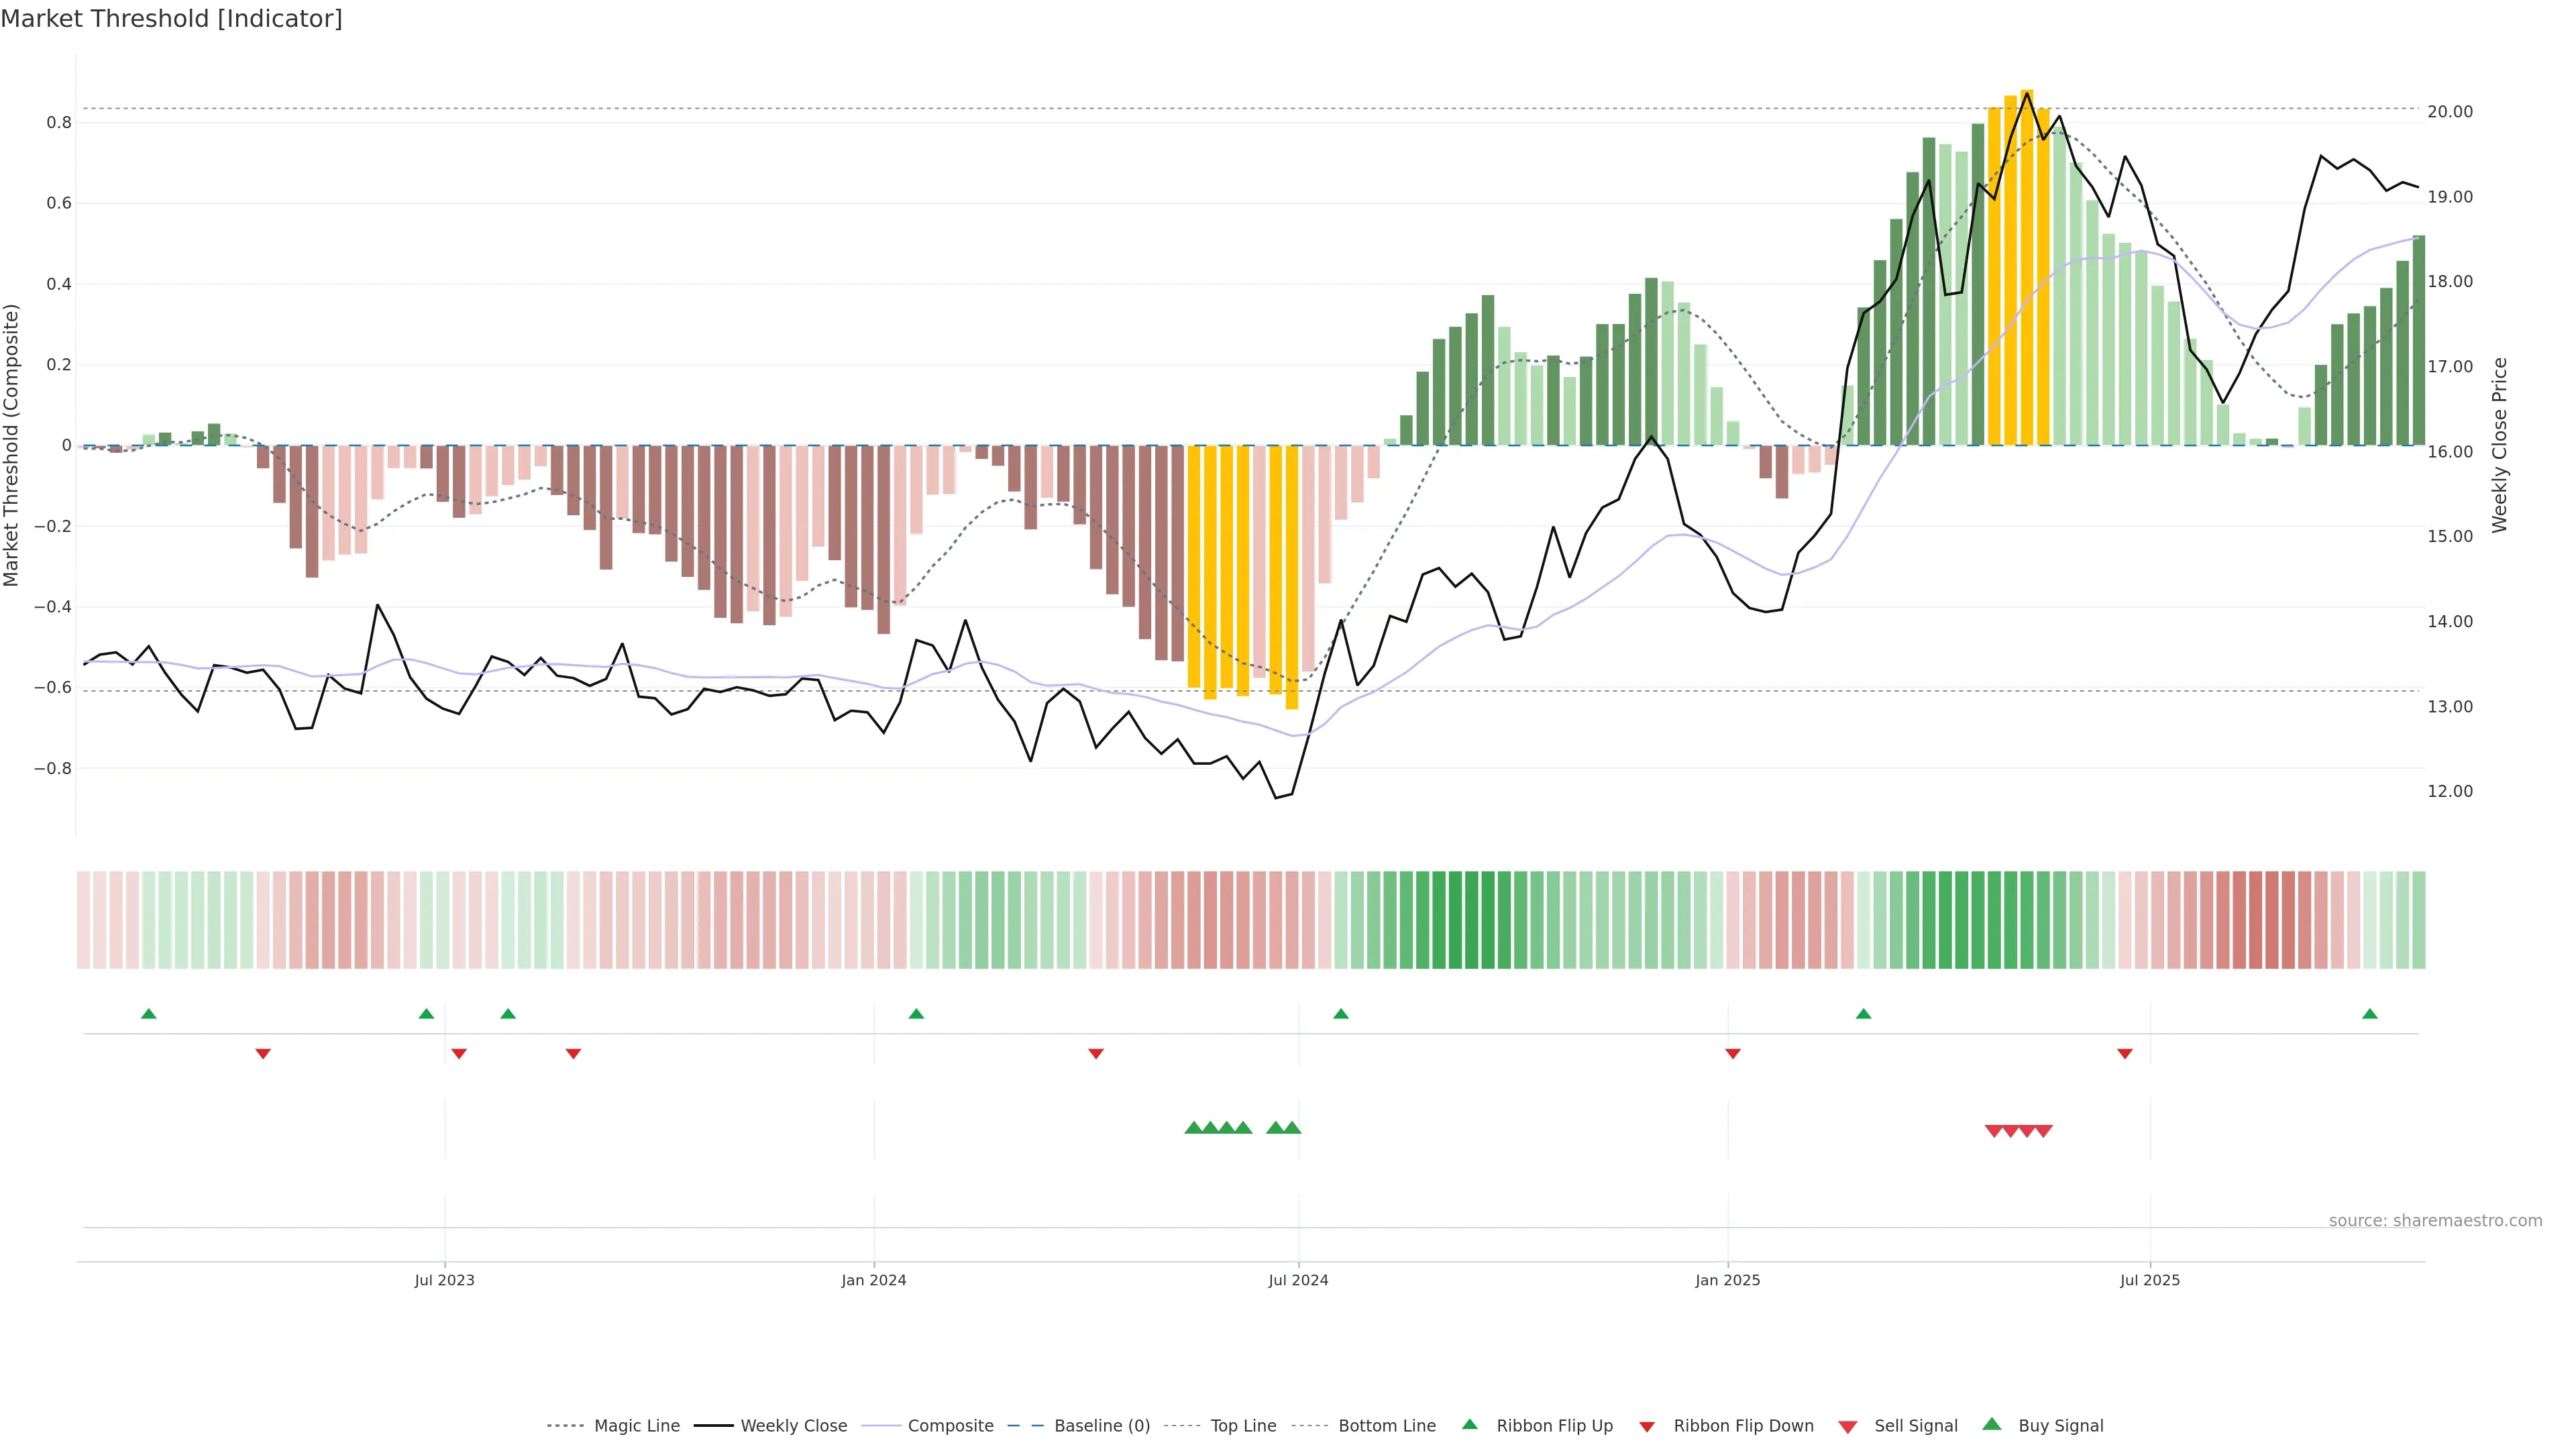This screenshot has width=2576, height=1449.
Task: Click the last ribbon flip up marker
Action: 2369,1014
